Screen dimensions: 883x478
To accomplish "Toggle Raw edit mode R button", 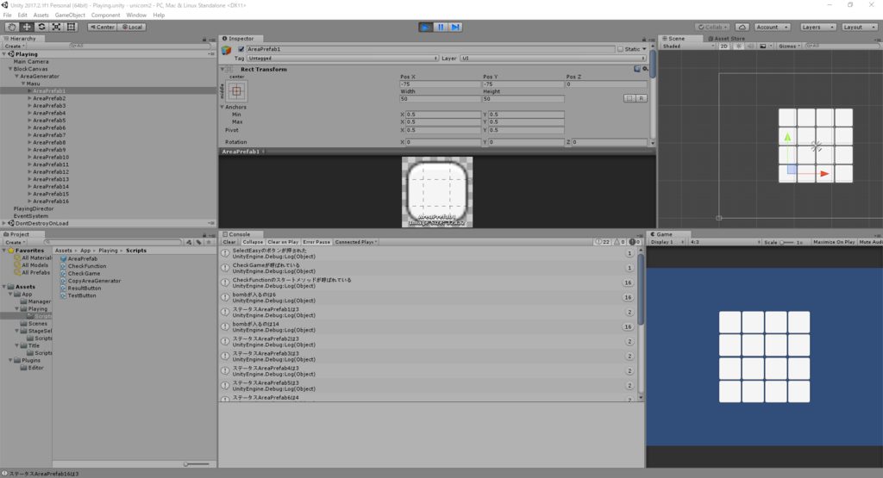I will [641, 98].
